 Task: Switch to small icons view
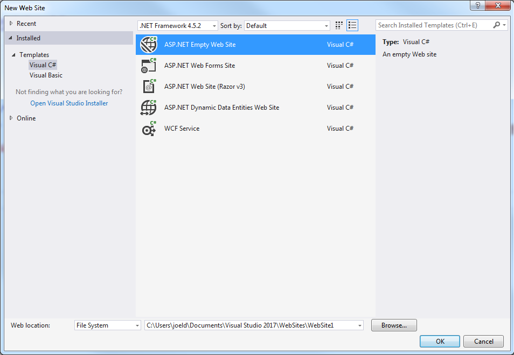(x=339, y=25)
